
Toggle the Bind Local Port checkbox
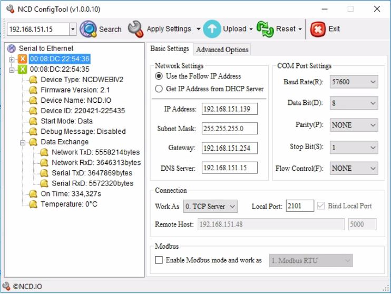[x=321, y=205]
